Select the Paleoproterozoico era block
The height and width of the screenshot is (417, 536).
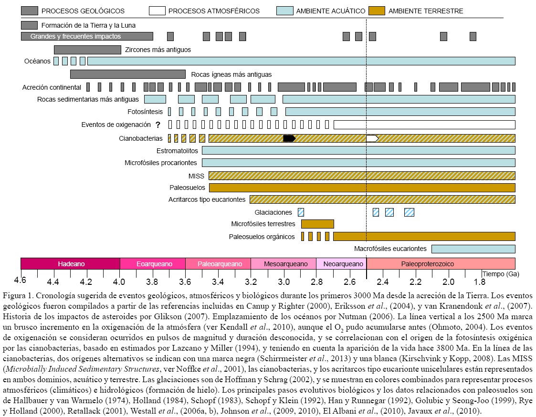click(441, 264)
